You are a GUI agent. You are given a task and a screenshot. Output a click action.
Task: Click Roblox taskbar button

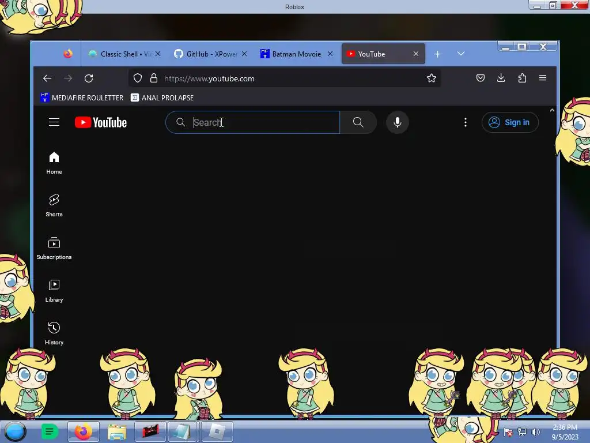coord(217,431)
